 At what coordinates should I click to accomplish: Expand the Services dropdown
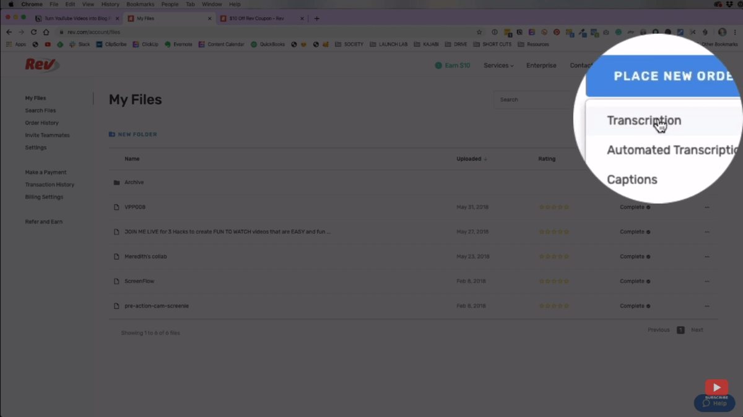pos(499,65)
